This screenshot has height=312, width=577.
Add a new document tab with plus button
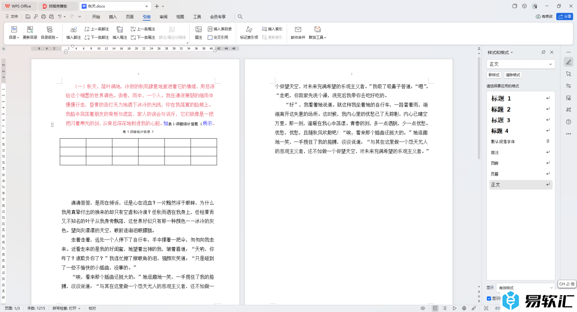click(x=157, y=6)
